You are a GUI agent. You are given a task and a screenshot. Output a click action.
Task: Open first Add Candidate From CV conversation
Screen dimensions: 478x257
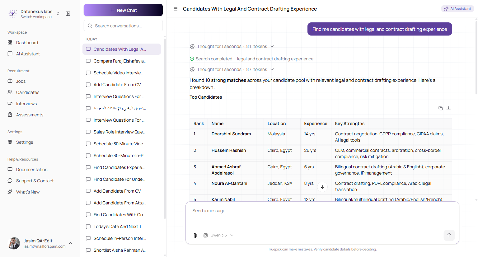click(x=122, y=85)
